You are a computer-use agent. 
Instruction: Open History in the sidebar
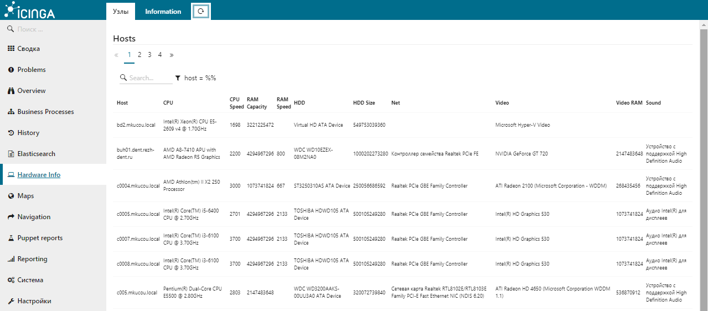pyautogui.click(x=28, y=133)
